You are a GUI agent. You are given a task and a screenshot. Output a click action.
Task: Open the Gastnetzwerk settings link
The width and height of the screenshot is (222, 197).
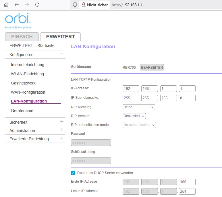pos(23,83)
